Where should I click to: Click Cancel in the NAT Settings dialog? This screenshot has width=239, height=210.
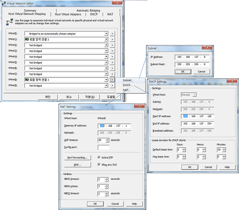click(115, 204)
